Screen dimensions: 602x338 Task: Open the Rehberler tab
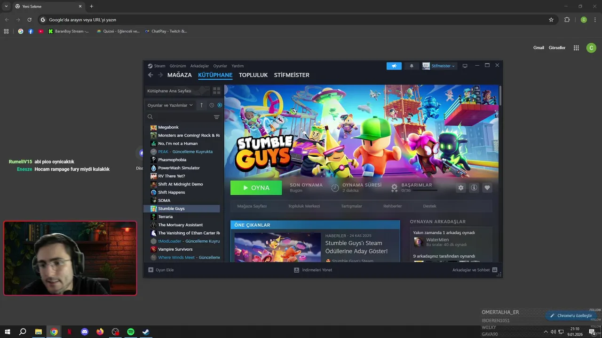[x=392, y=206]
